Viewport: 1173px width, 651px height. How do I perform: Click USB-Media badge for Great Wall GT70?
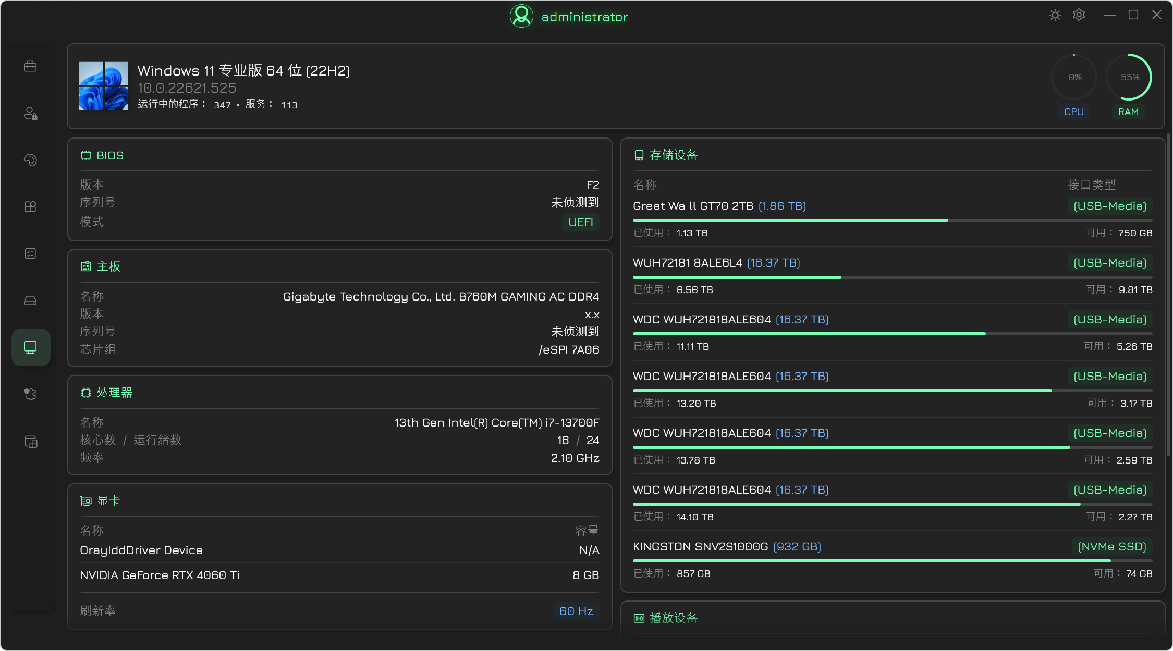coord(1110,206)
